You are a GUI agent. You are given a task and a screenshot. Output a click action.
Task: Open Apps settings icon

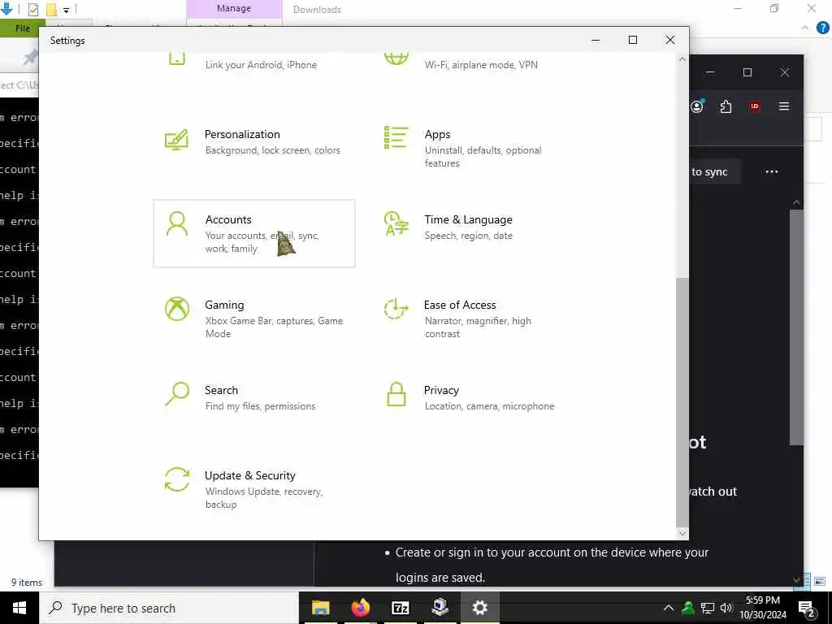click(x=396, y=137)
